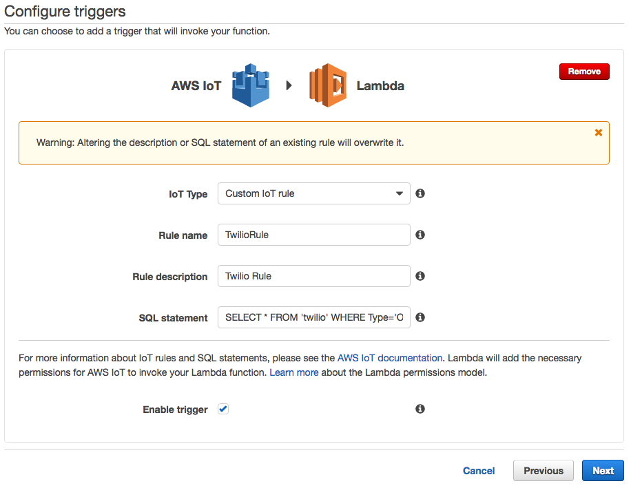Go back with the Previous button
Image resolution: width=631 pixels, height=488 pixels.
pyautogui.click(x=544, y=471)
